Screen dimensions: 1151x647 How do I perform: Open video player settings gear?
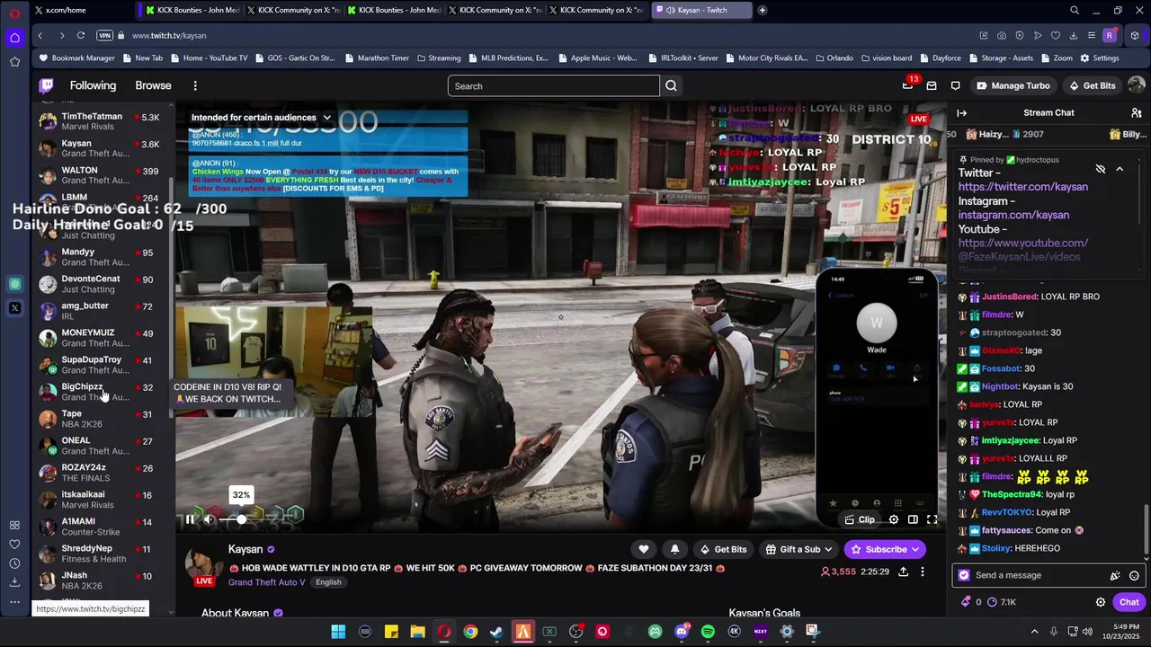[893, 519]
